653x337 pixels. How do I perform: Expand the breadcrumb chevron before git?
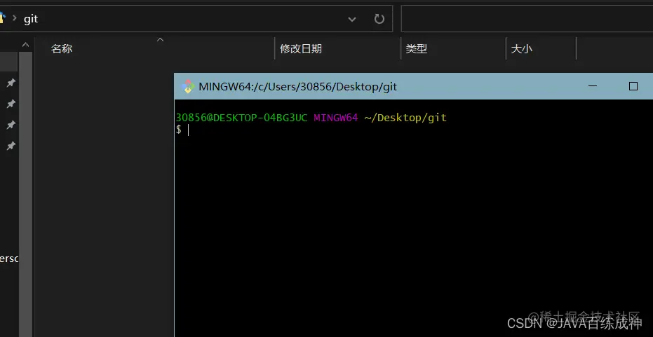click(x=15, y=19)
